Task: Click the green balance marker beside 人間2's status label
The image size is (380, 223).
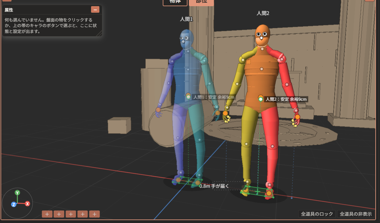Action: pyautogui.click(x=261, y=99)
